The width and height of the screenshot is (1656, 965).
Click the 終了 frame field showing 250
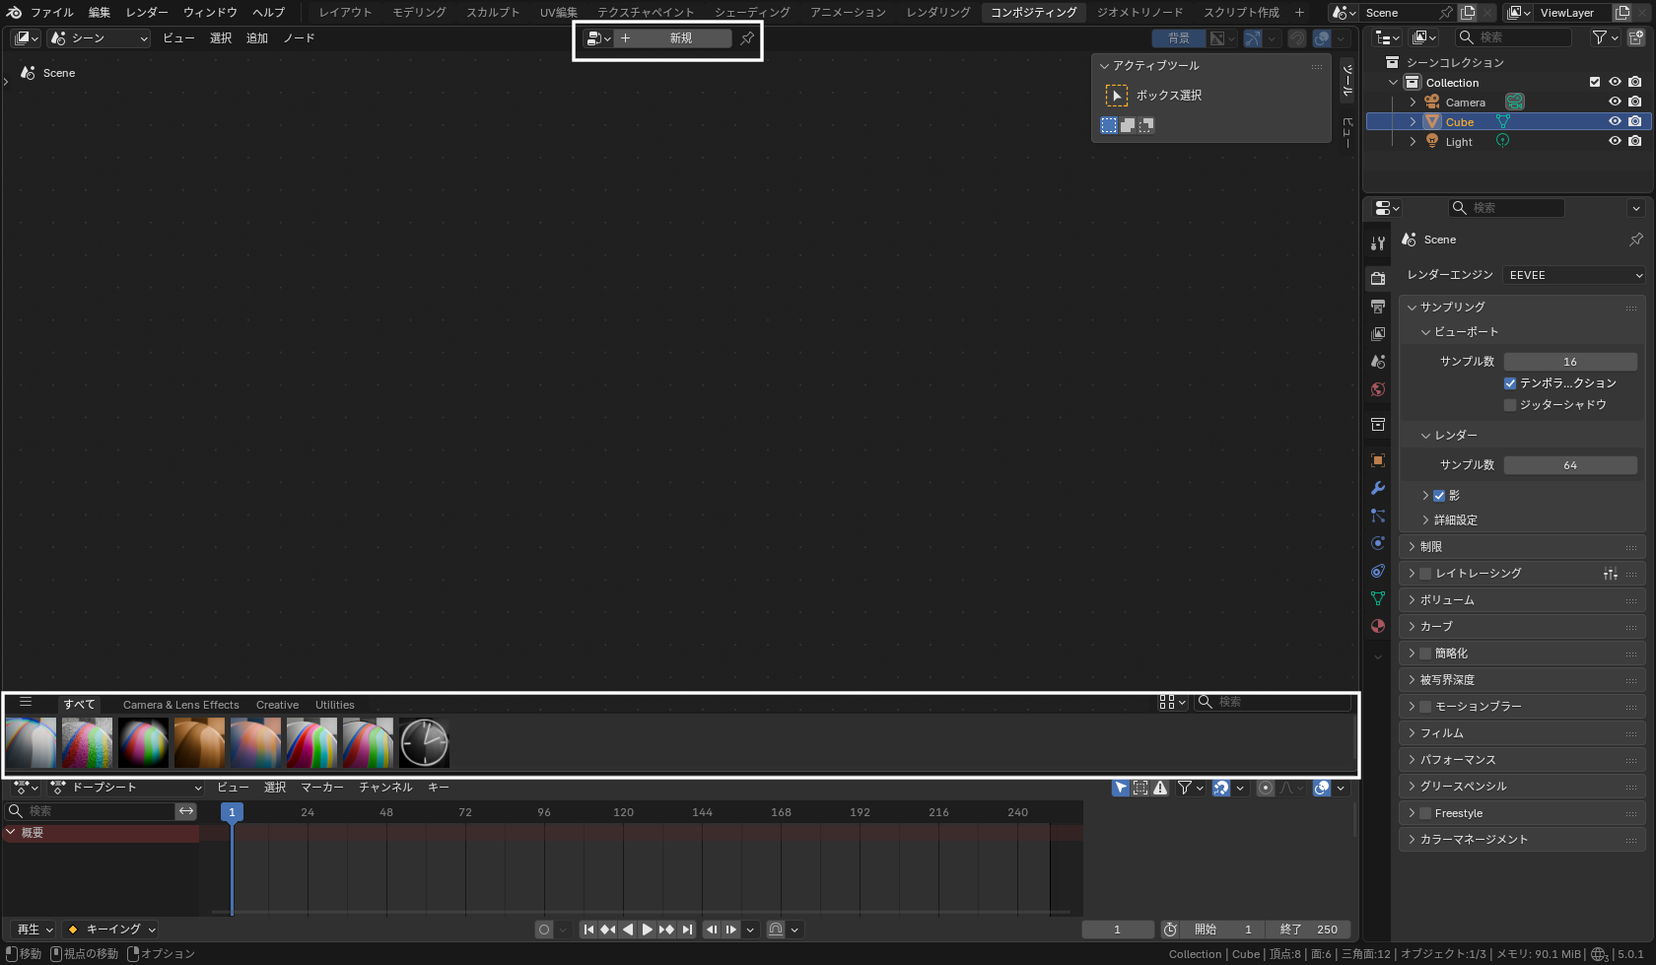(x=1308, y=930)
